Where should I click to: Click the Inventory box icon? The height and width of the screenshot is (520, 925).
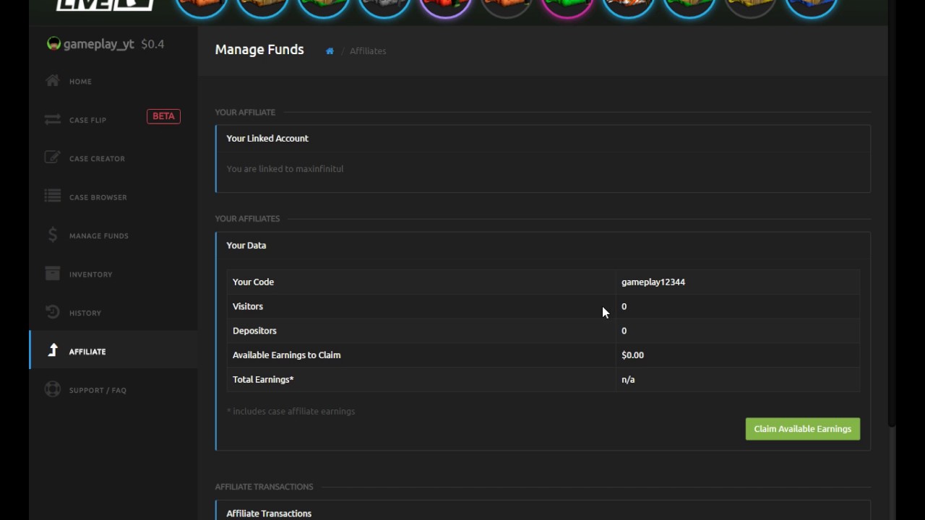53,274
